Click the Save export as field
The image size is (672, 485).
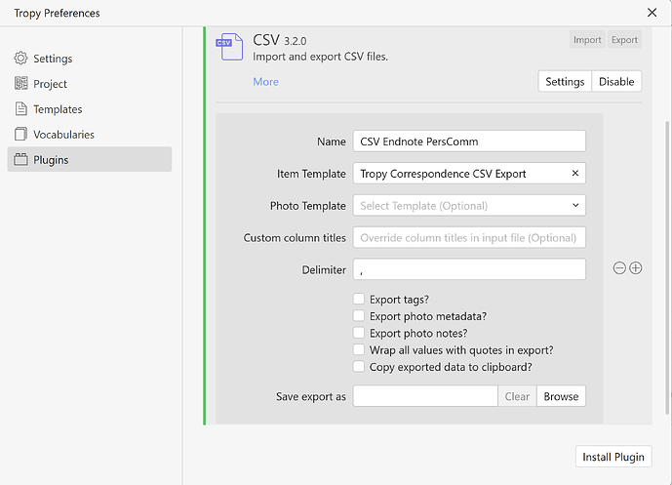425,396
